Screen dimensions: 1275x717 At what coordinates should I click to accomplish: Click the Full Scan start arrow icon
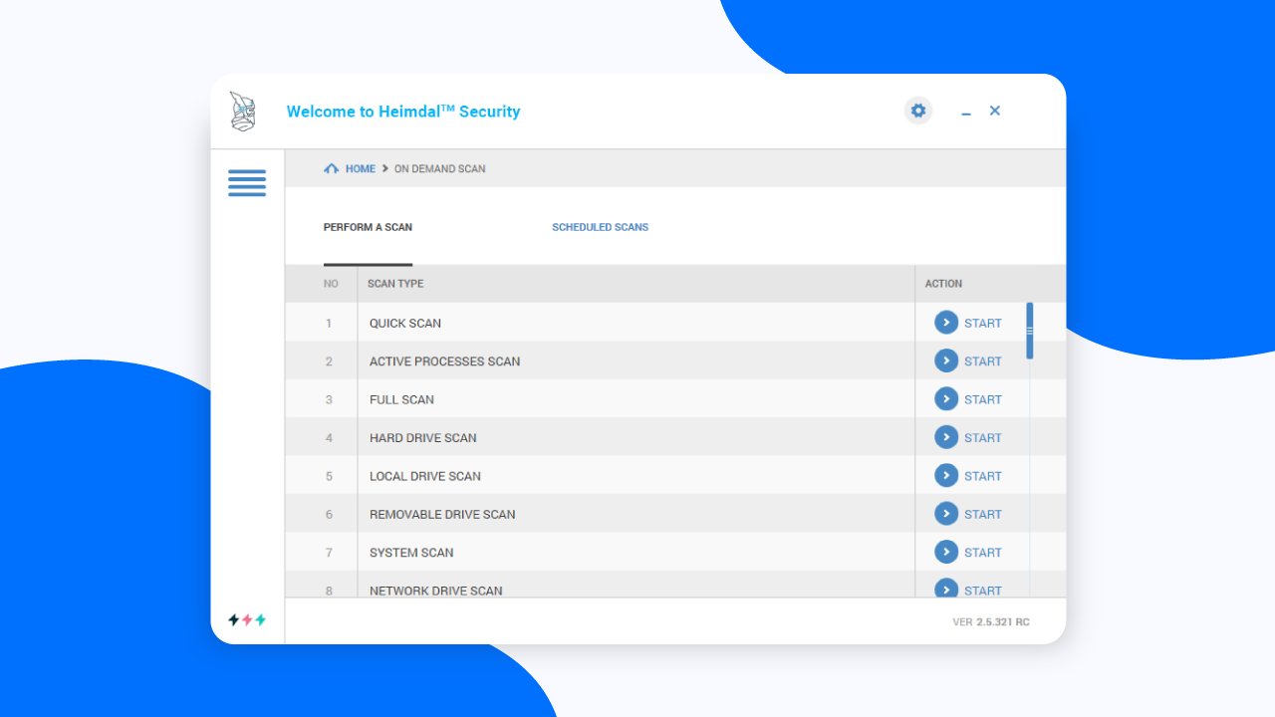tap(946, 399)
